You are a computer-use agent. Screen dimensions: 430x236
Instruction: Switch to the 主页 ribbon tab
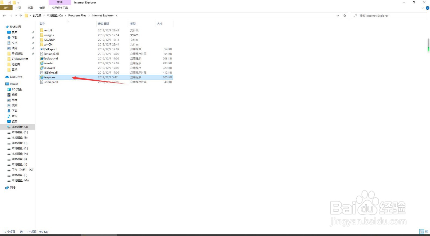coord(18,8)
